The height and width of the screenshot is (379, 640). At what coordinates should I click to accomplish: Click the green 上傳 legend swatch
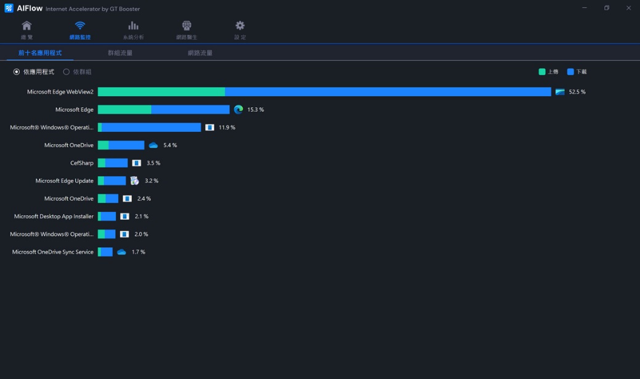(x=542, y=72)
